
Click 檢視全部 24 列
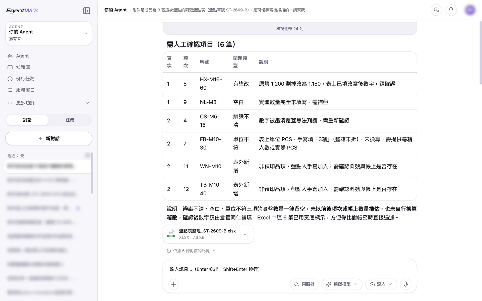click(x=290, y=29)
